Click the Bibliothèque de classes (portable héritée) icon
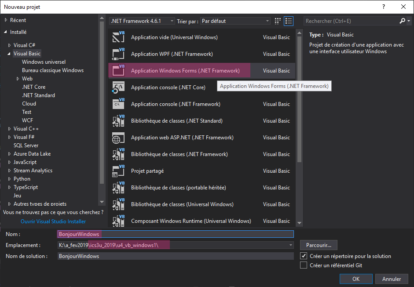 [118, 188]
